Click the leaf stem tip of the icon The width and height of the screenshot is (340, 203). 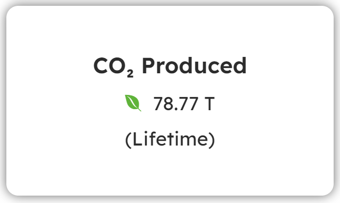[140, 110]
